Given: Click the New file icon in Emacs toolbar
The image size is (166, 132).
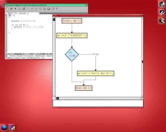Looking at the screenshot, I should point(7,9).
